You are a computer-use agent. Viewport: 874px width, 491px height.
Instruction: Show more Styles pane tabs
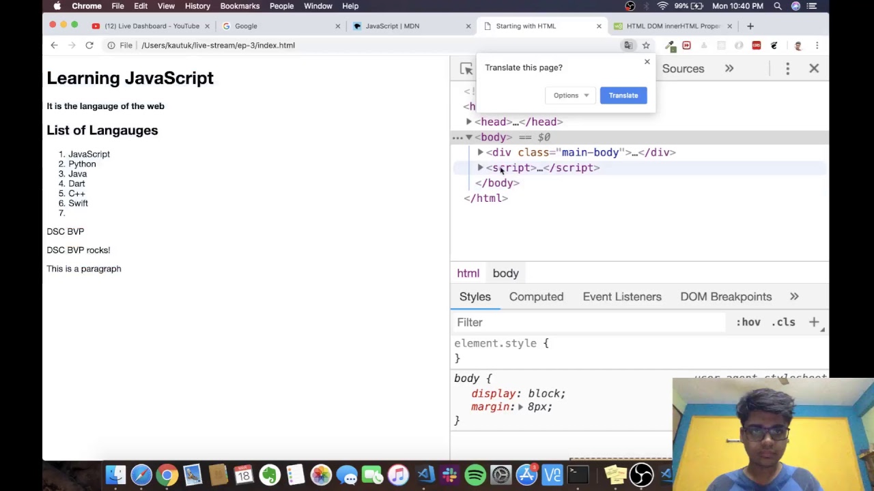(794, 297)
